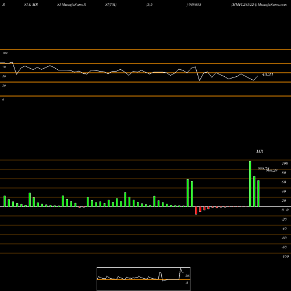Screen dimensions: 291x291
Task: Open the mini overview chart thumbnail
Action: tap(144, 279)
